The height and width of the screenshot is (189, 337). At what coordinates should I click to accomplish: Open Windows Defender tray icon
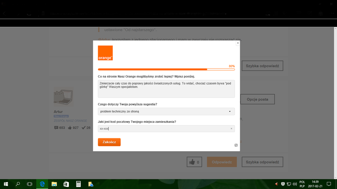coord(283,184)
